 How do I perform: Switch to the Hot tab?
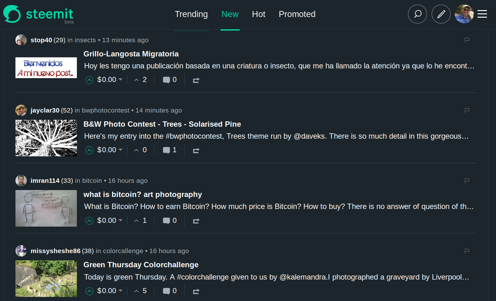click(258, 14)
